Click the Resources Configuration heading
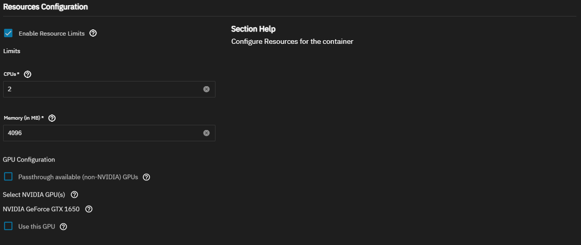Image resolution: width=581 pixels, height=245 pixels. point(45,7)
